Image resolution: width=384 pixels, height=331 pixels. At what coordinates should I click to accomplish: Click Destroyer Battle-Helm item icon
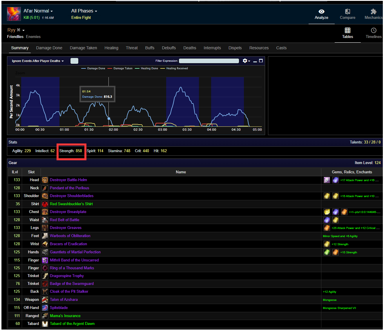point(45,180)
